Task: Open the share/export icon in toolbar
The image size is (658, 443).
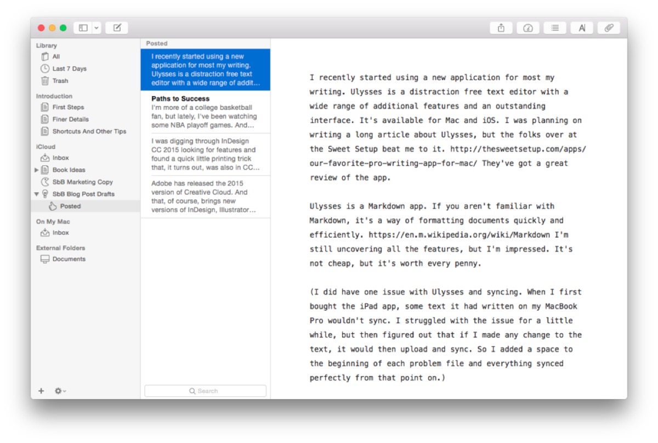Action: click(x=501, y=28)
